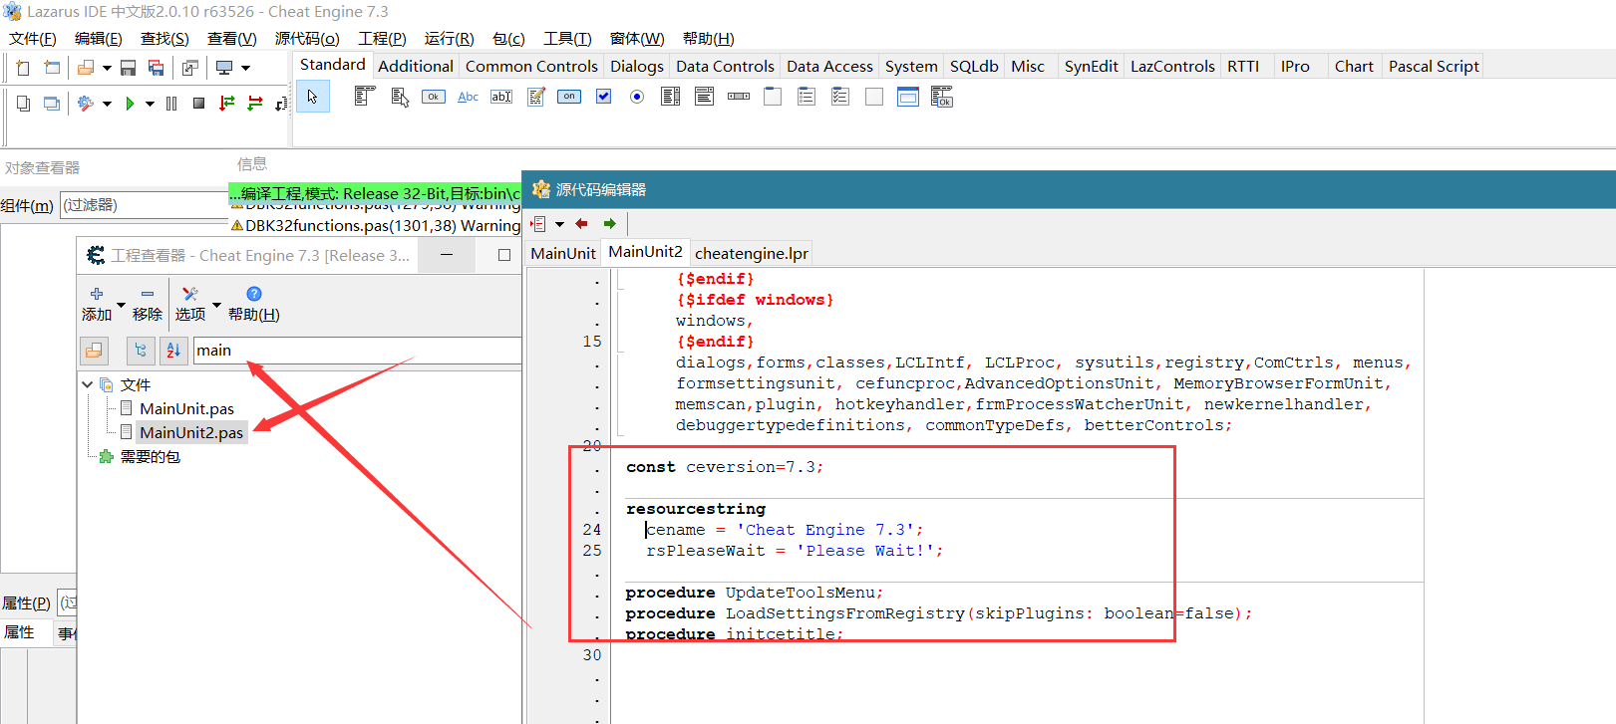This screenshot has width=1616, height=724.
Task: Click the main filter input field
Action: (x=357, y=351)
